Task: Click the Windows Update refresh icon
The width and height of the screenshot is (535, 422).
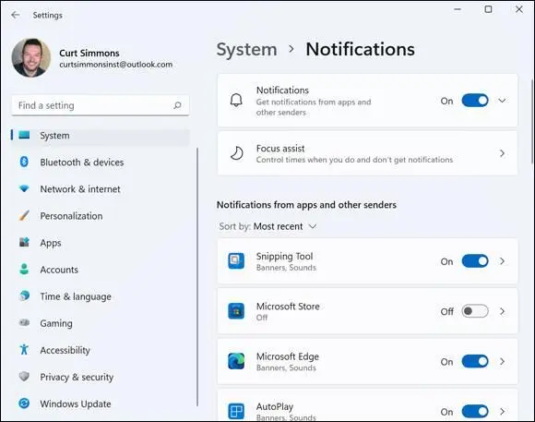Action: 24,404
